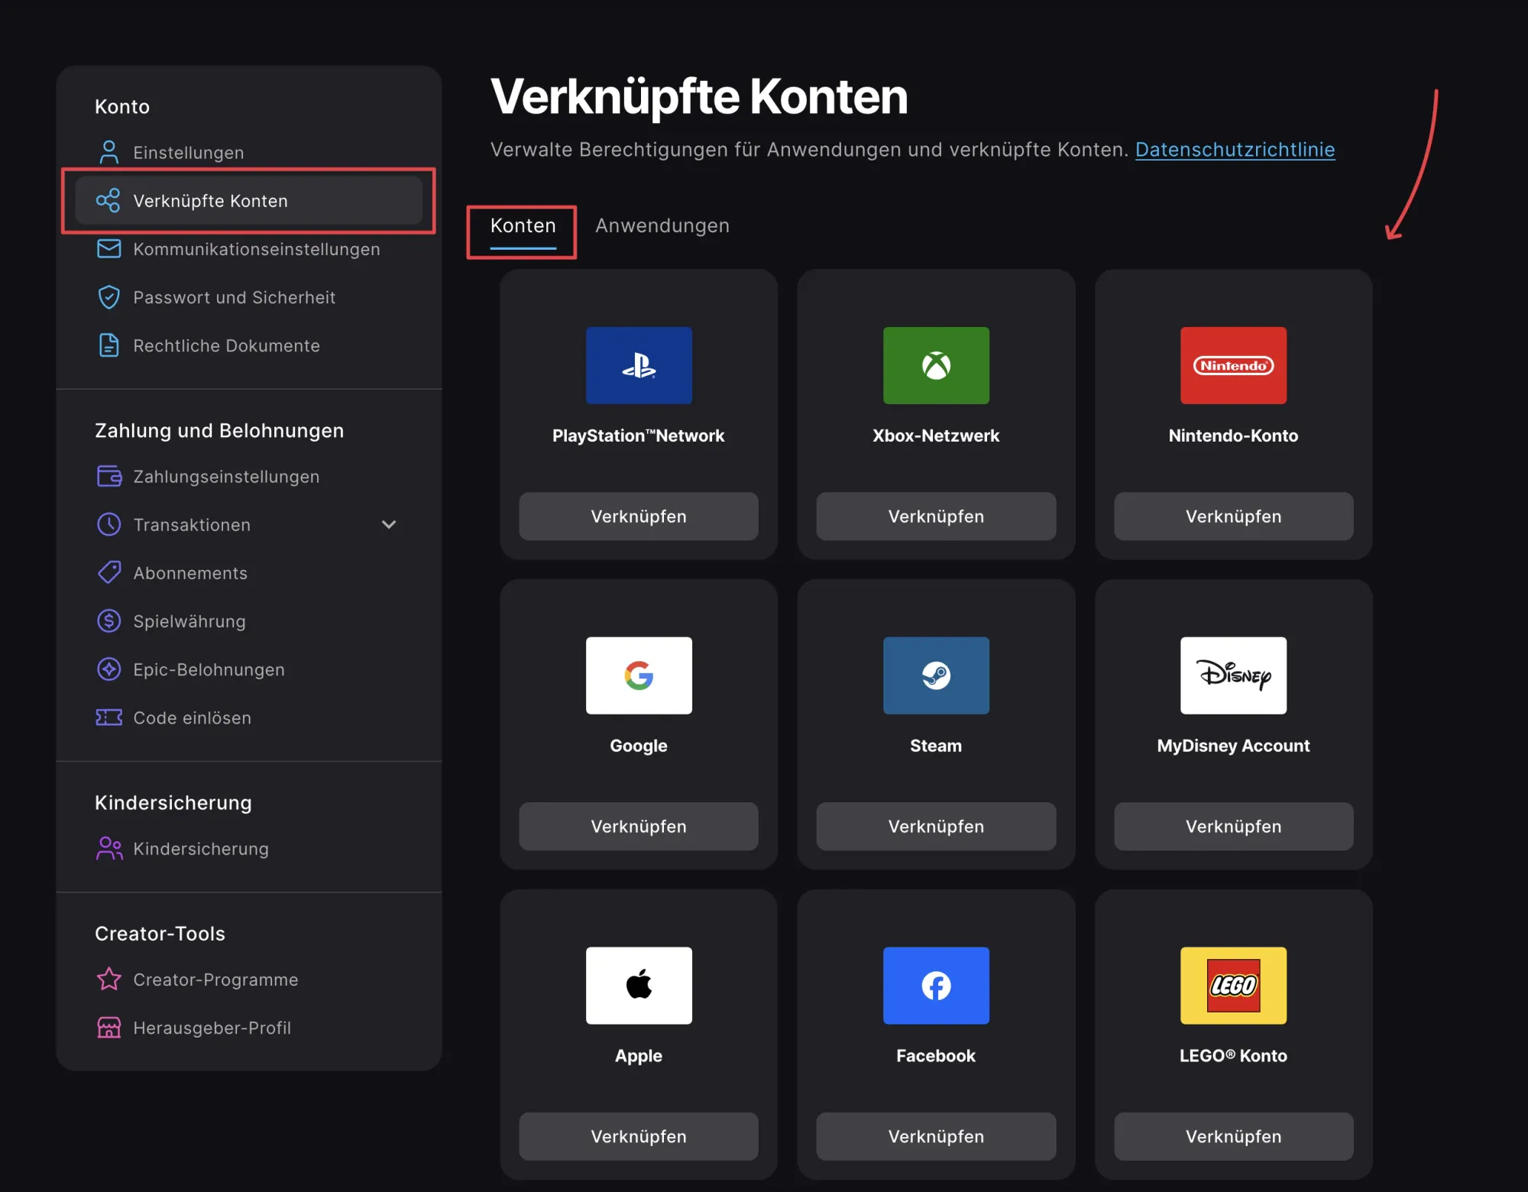The image size is (1528, 1192).
Task: Click the Verknüpfte Konten page heading
Action: (x=699, y=97)
